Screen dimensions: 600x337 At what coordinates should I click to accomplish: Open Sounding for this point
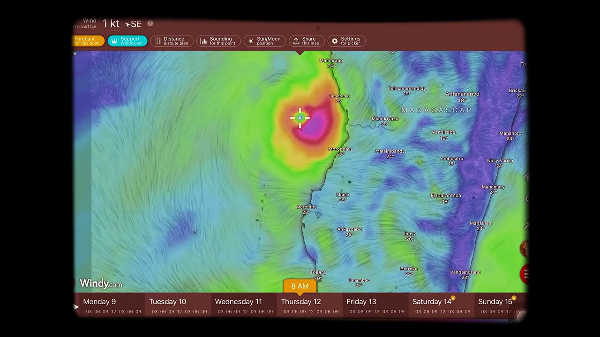(x=218, y=41)
